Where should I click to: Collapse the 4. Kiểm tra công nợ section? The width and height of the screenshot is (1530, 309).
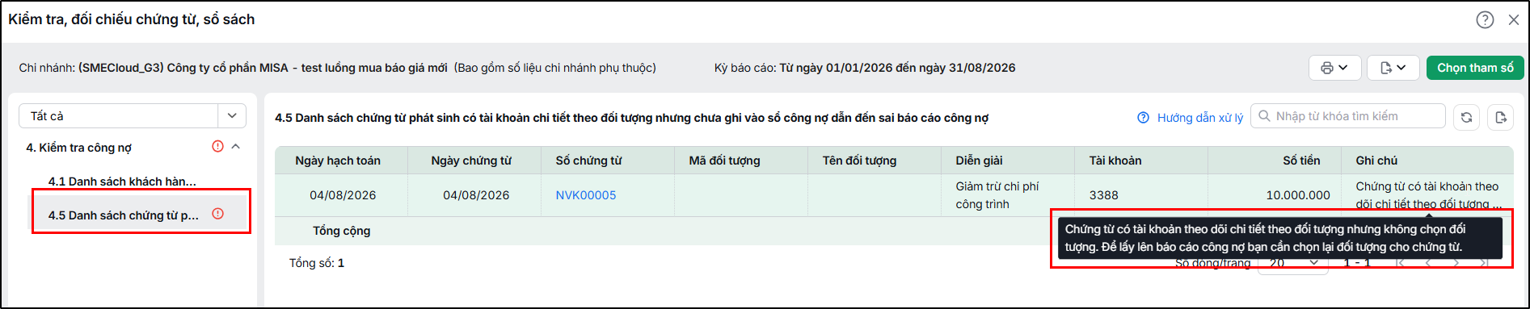point(236,147)
